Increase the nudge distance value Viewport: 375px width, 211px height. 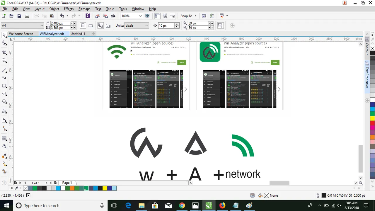pos(177,24)
